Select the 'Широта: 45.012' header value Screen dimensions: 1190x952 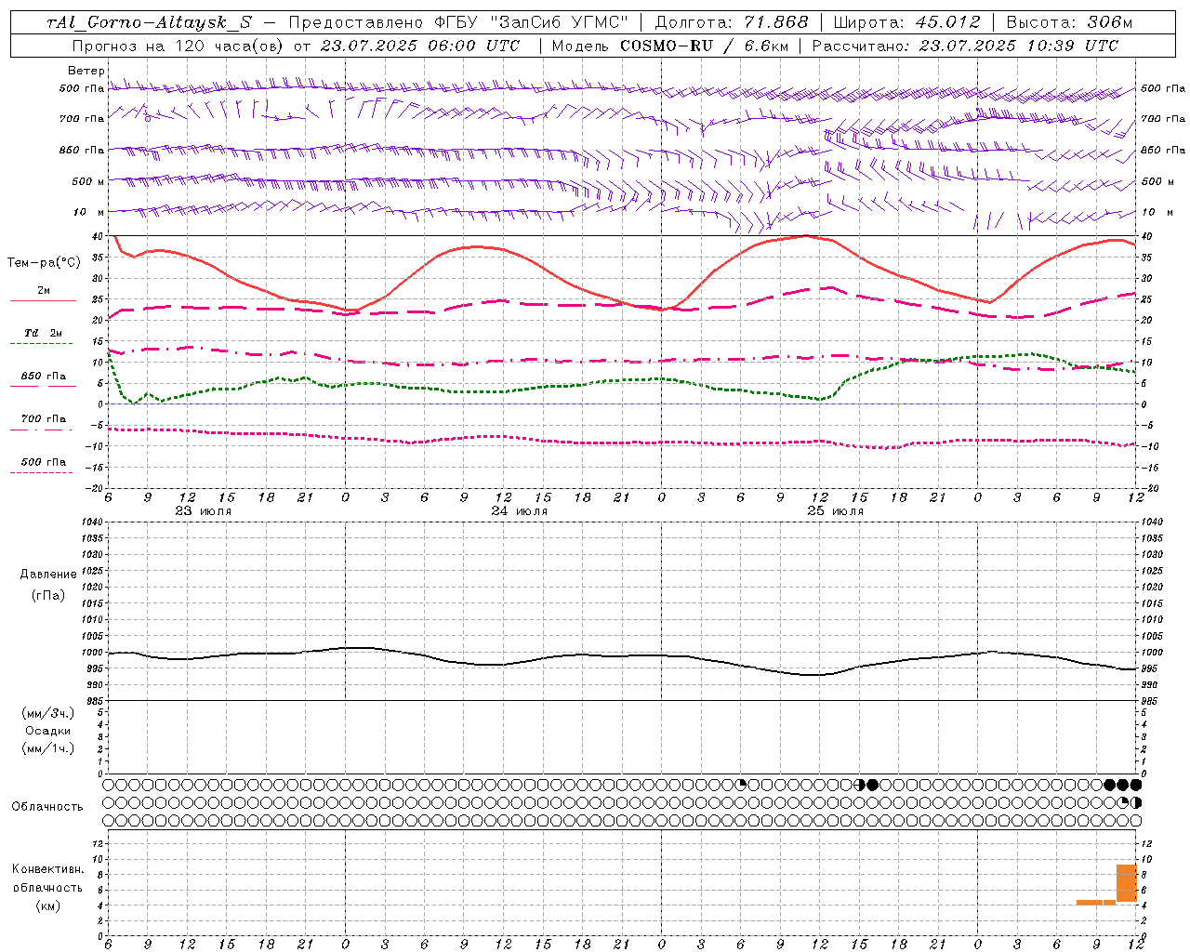pos(906,23)
